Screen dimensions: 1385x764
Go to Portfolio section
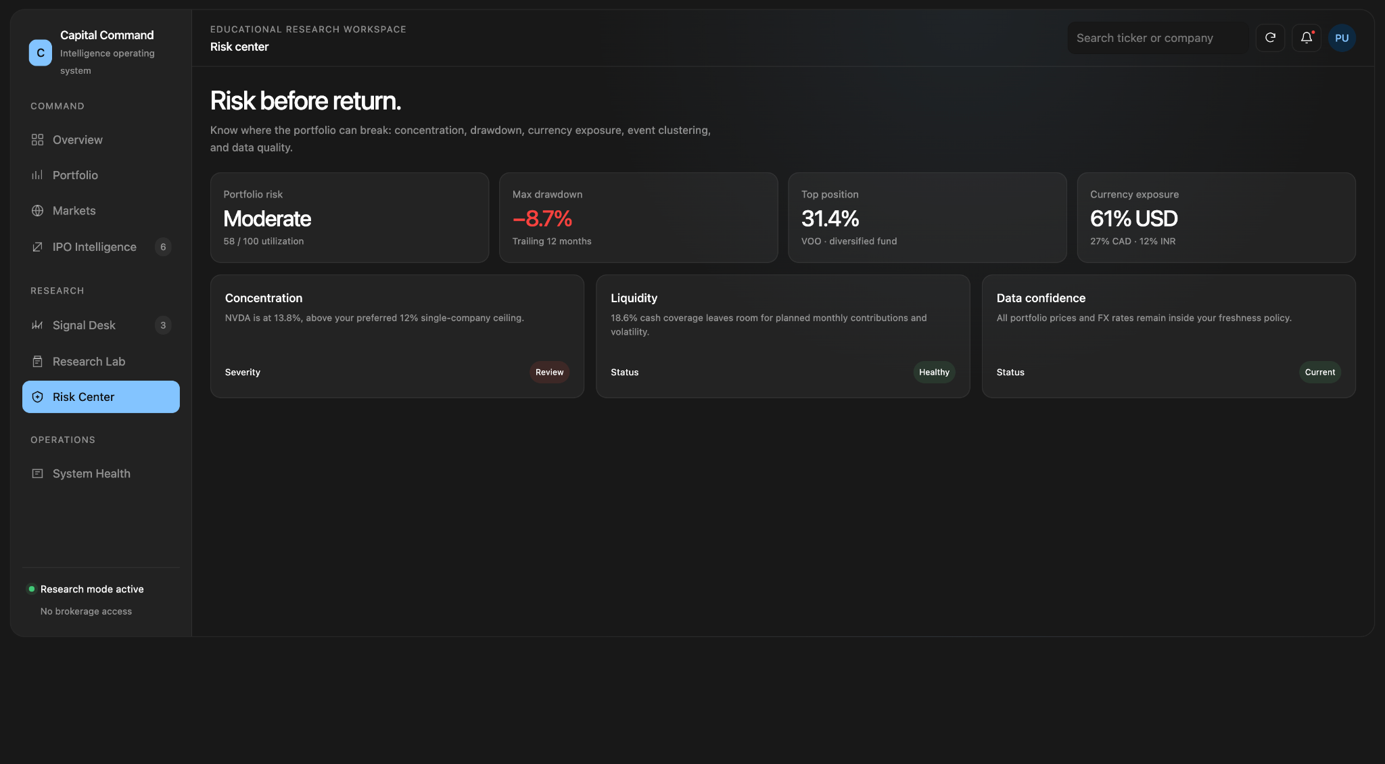[101, 175]
